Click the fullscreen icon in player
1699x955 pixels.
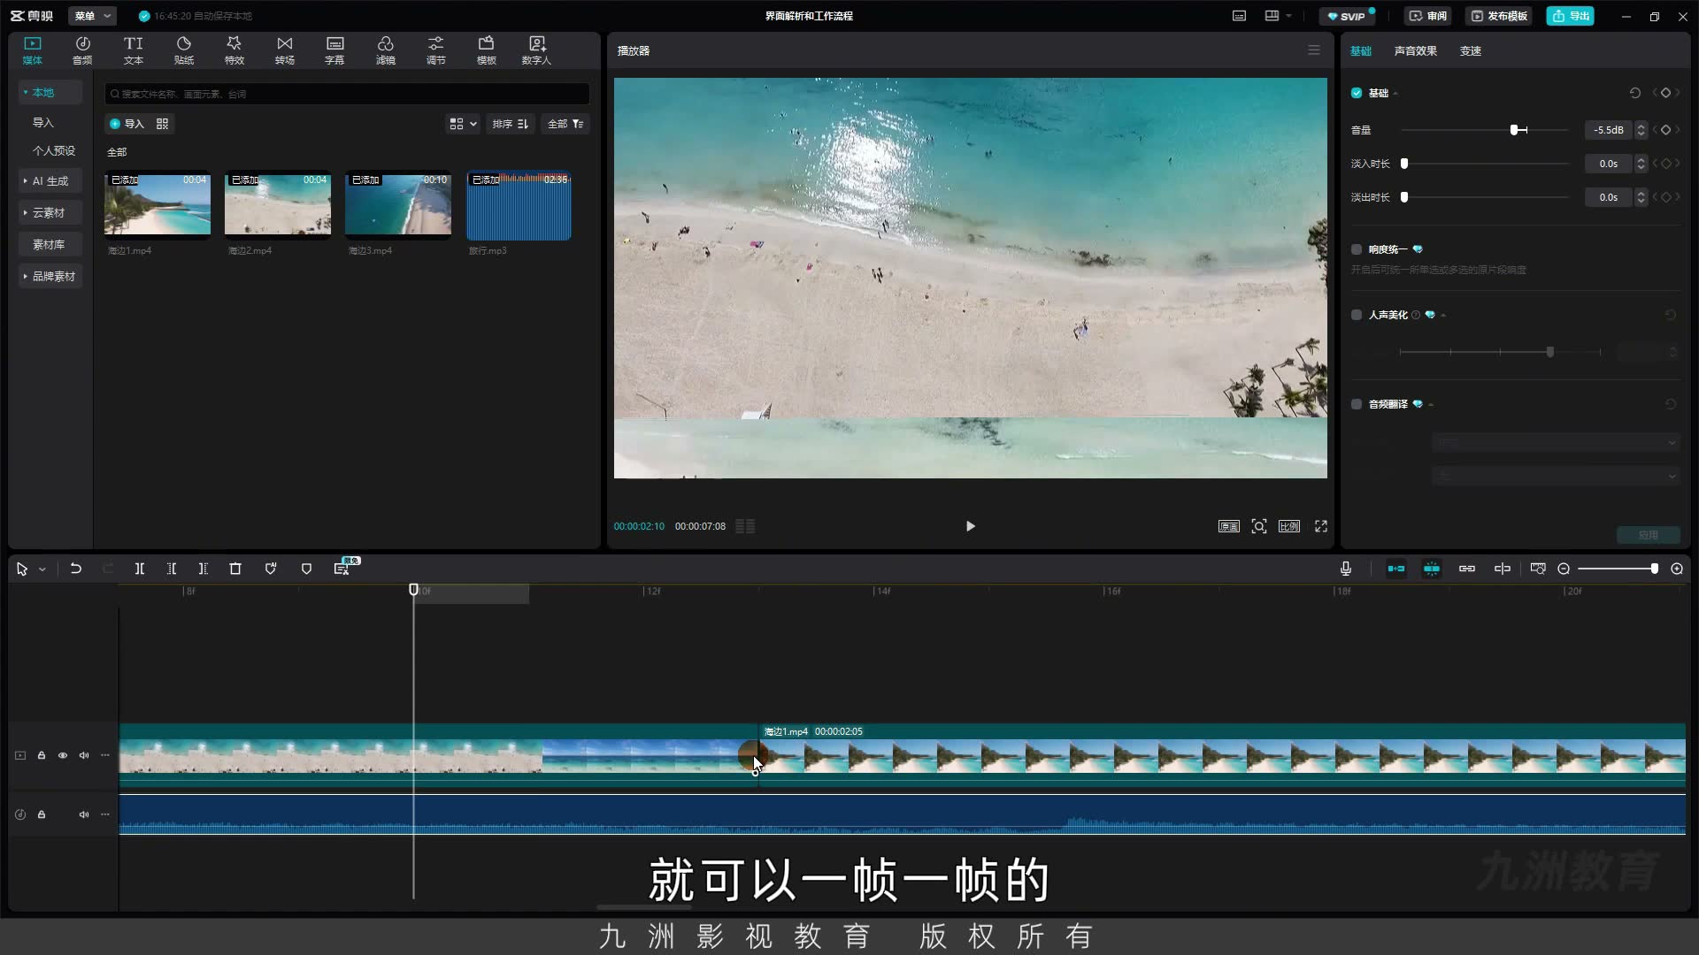click(x=1320, y=526)
